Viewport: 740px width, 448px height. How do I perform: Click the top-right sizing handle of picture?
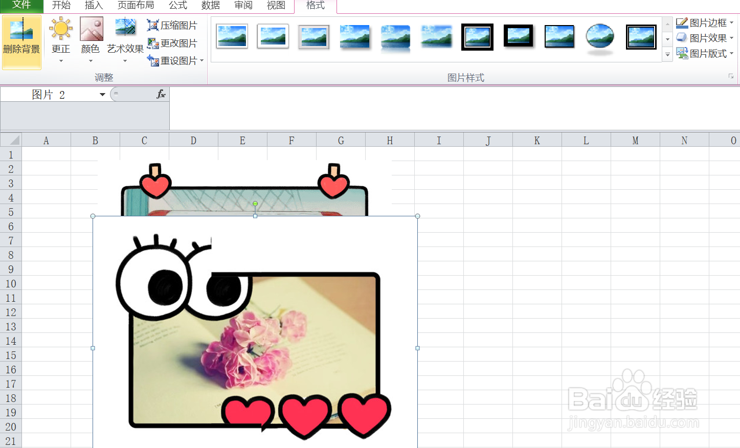[x=418, y=216]
